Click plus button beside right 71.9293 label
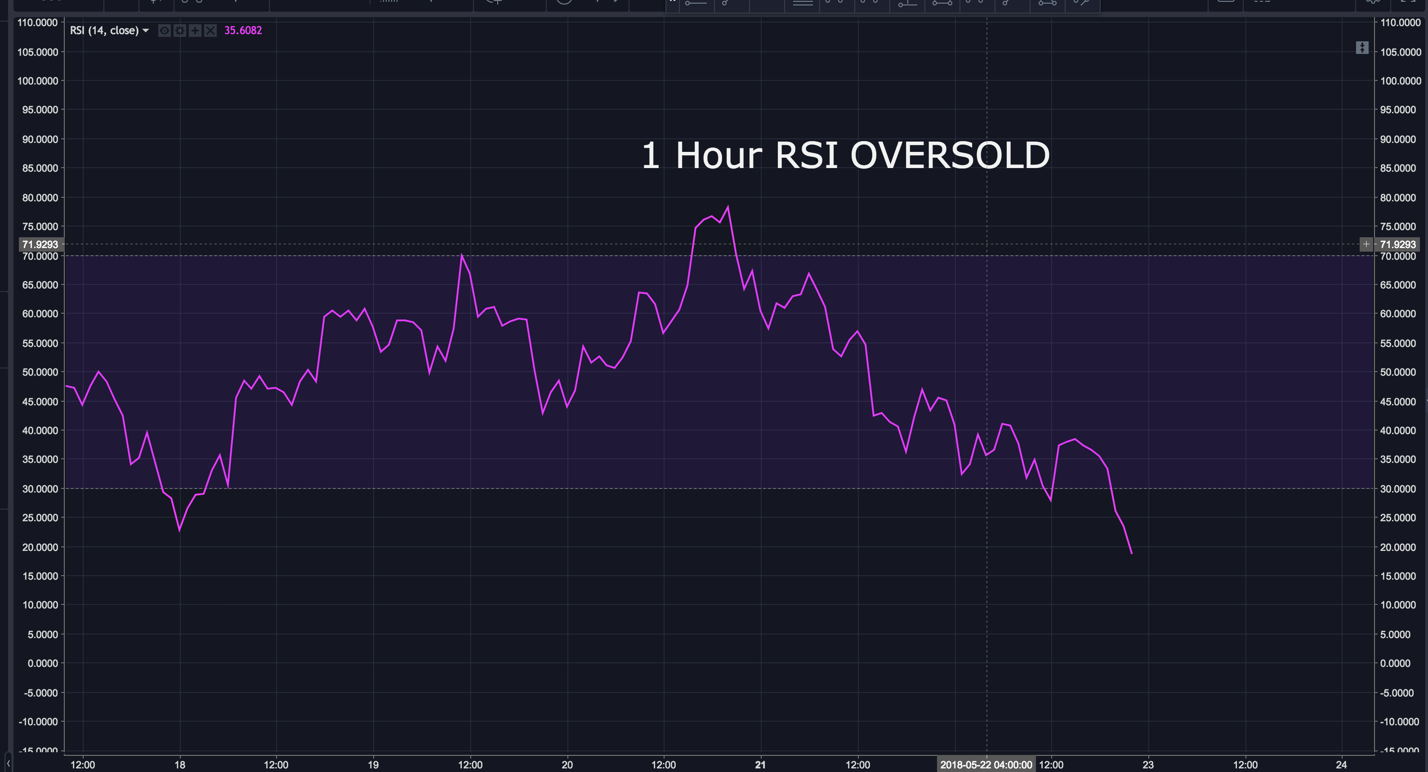 coord(1366,244)
